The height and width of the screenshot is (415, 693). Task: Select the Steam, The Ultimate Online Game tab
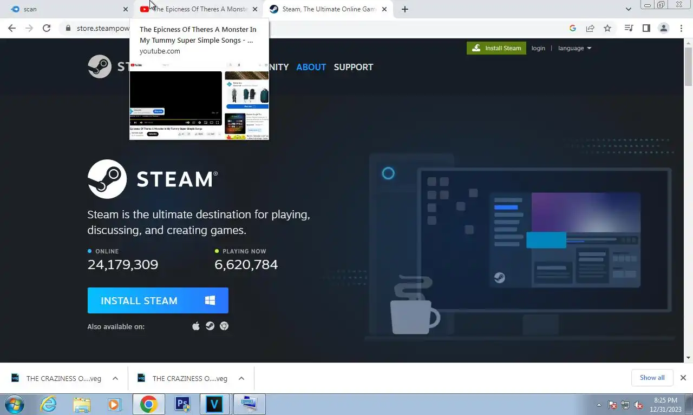328,9
